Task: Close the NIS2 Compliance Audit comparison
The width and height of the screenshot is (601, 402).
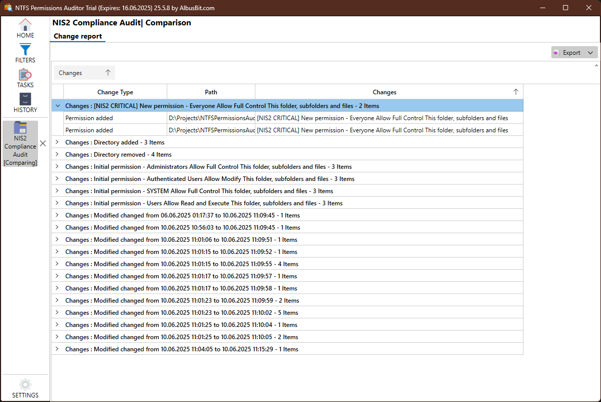Action: pyautogui.click(x=43, y=143)
